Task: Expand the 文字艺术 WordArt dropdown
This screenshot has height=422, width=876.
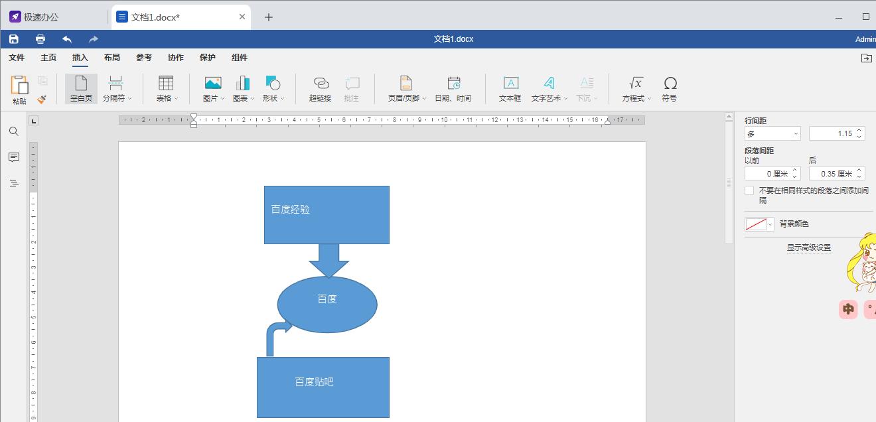Action: click(x=549, y=87)
